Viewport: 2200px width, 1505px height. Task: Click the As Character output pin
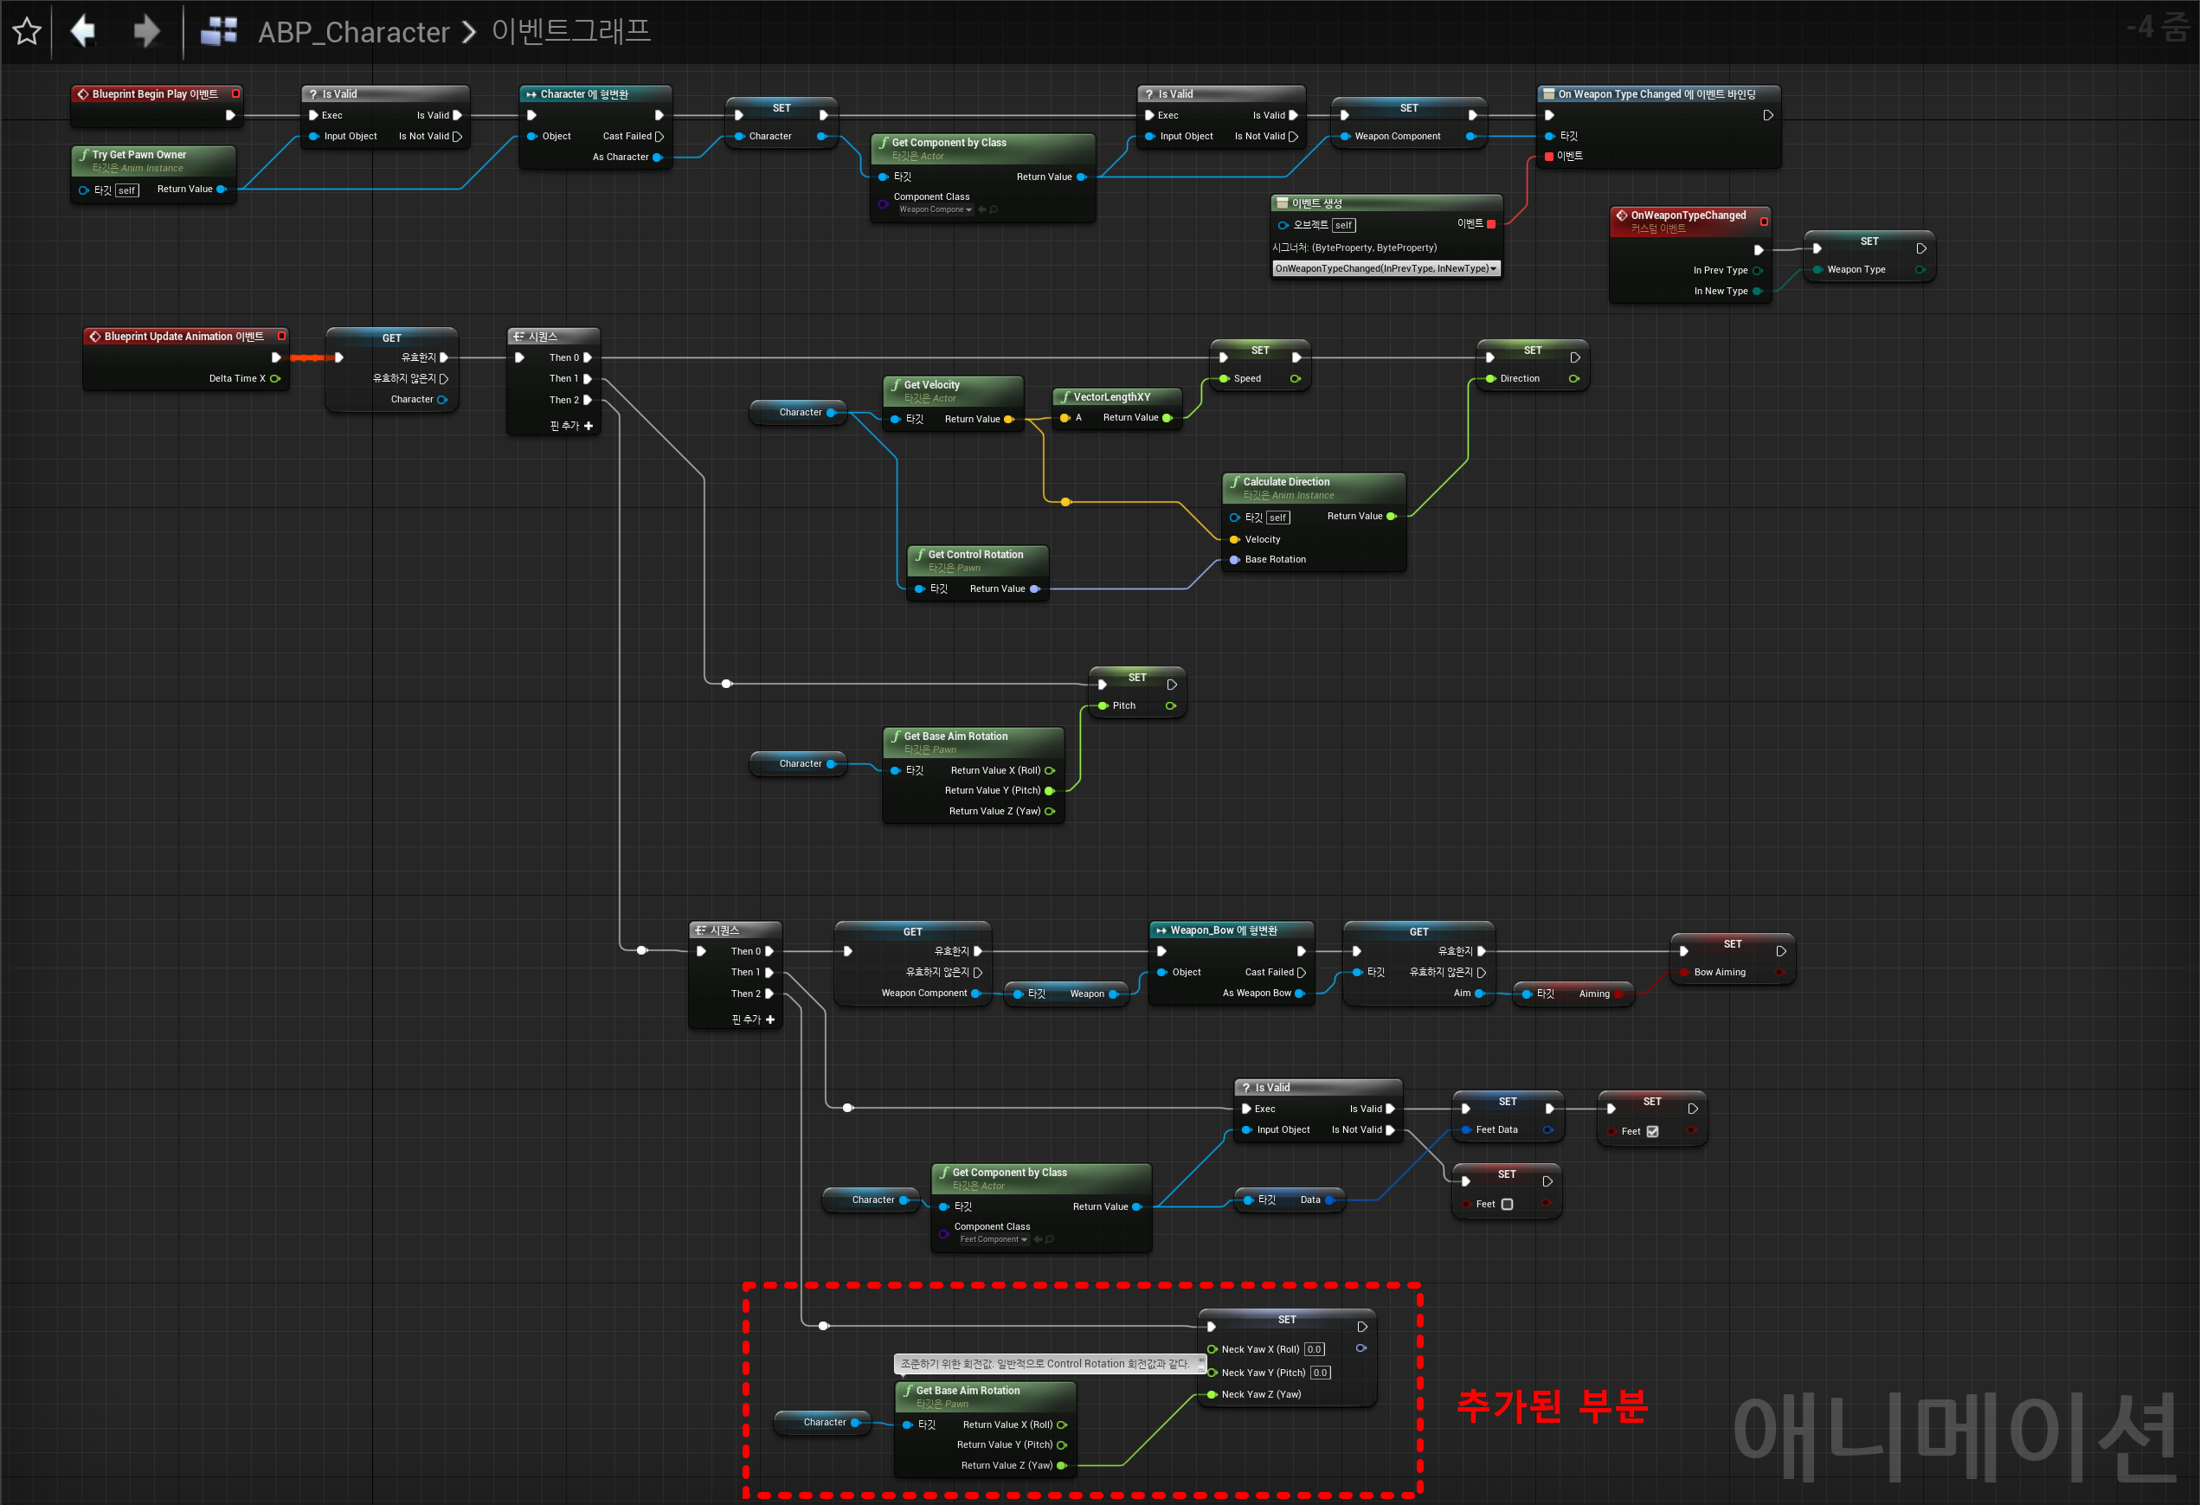658,158
